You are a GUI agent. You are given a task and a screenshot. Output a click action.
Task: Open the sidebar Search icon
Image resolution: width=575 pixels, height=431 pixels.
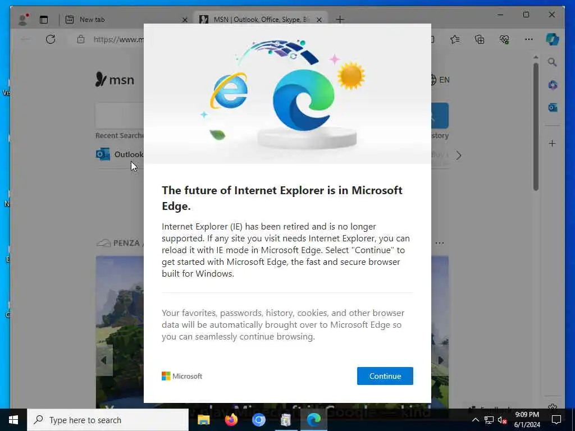tap(553, 62)
